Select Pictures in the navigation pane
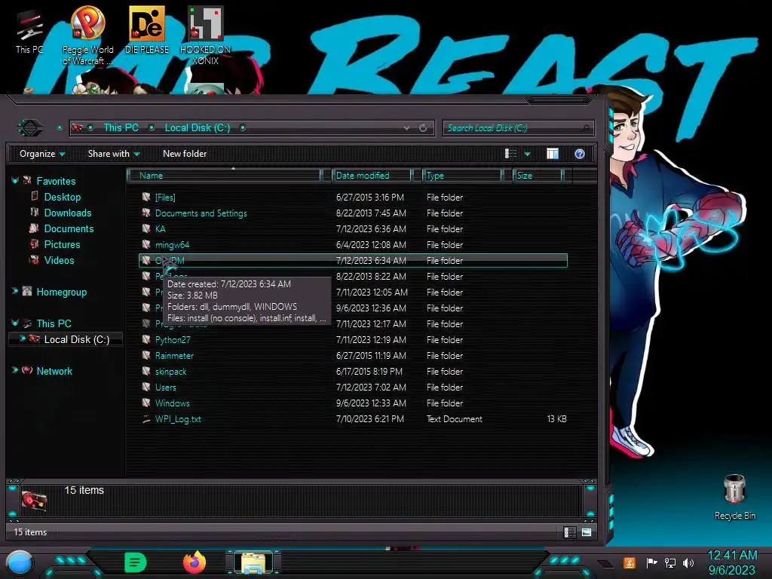This screenshot has height=579, width=772. click(62, 244)
